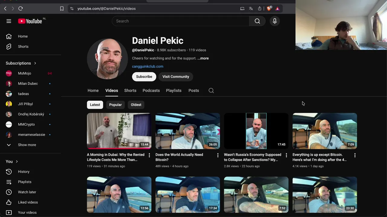
Task: Expand the You section
Action: pyautogui.click(x=12, y=161)
